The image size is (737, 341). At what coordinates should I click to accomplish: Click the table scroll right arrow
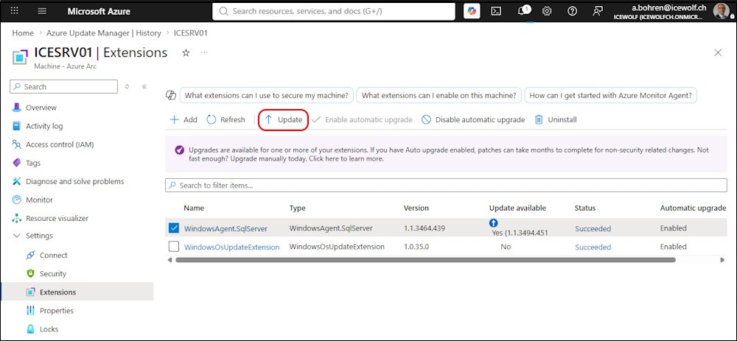723,260
